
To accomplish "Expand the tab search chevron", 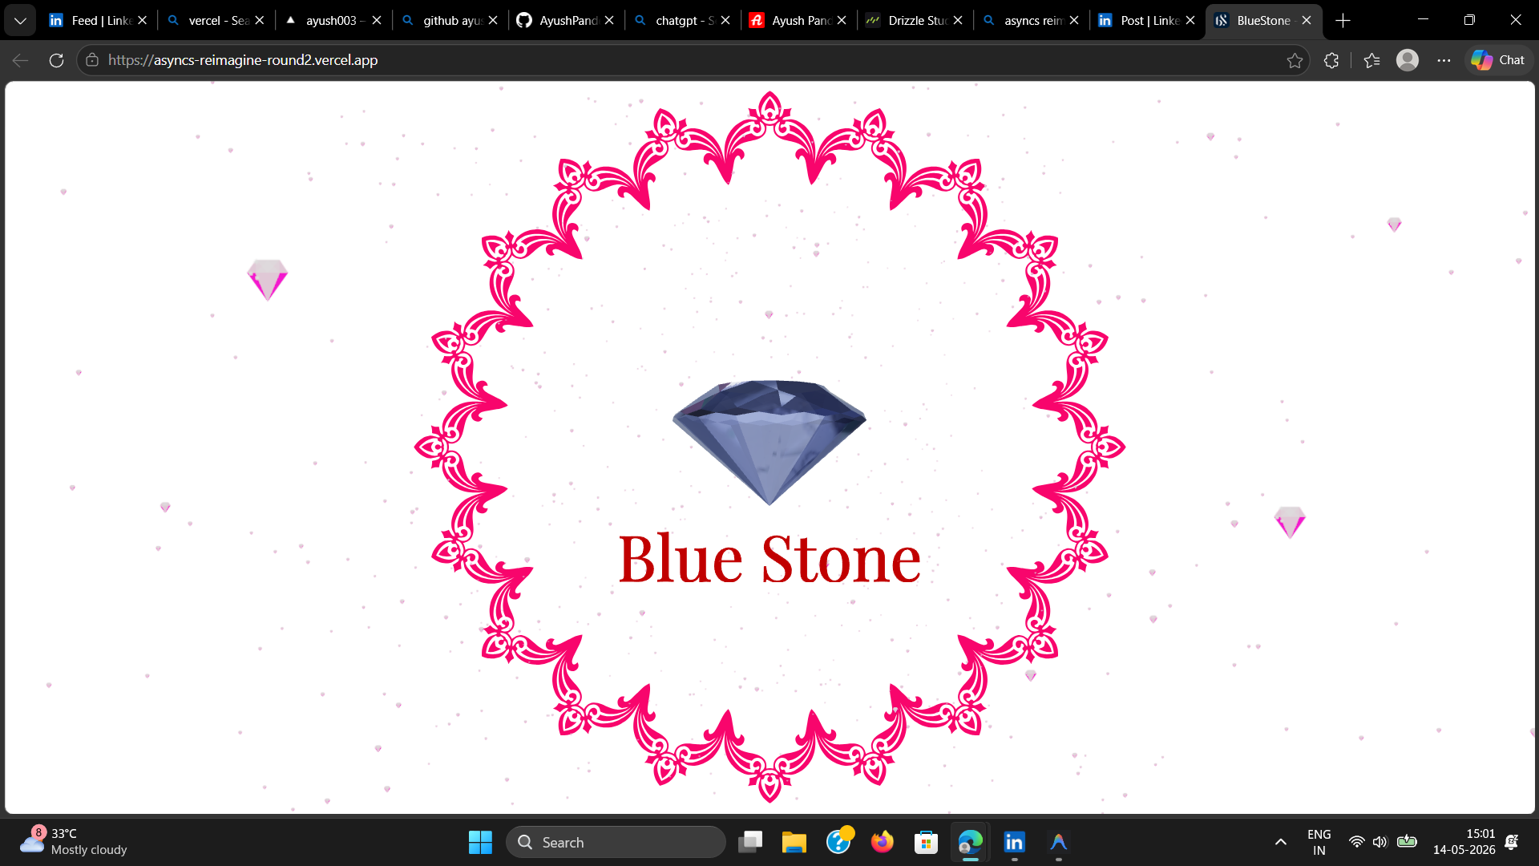I will point(20,20).
